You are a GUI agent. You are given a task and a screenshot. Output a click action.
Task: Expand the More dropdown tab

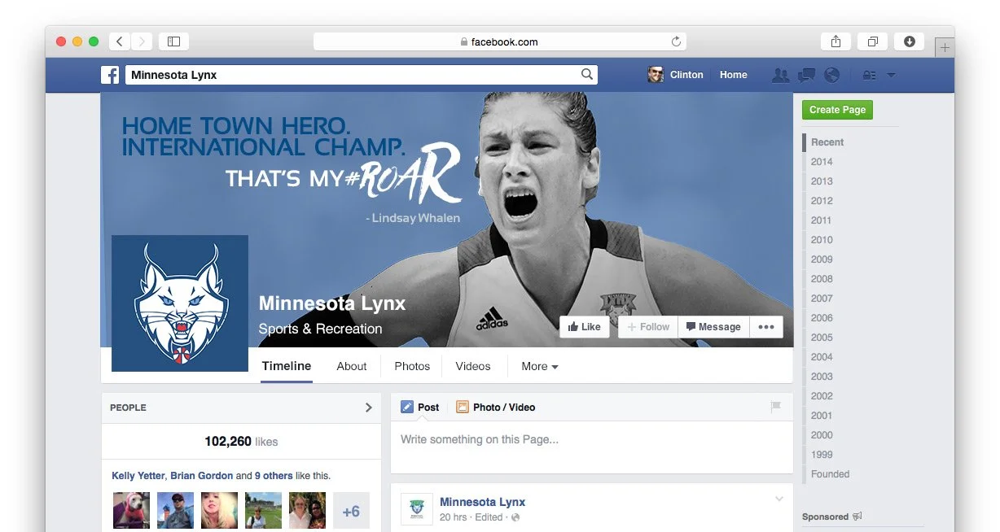540,366
